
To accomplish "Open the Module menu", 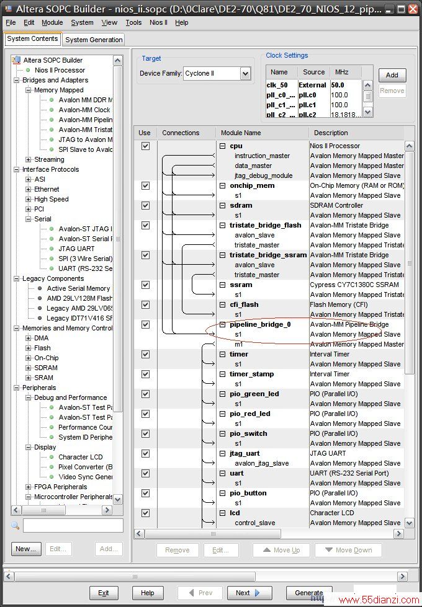I will [52, 22].
